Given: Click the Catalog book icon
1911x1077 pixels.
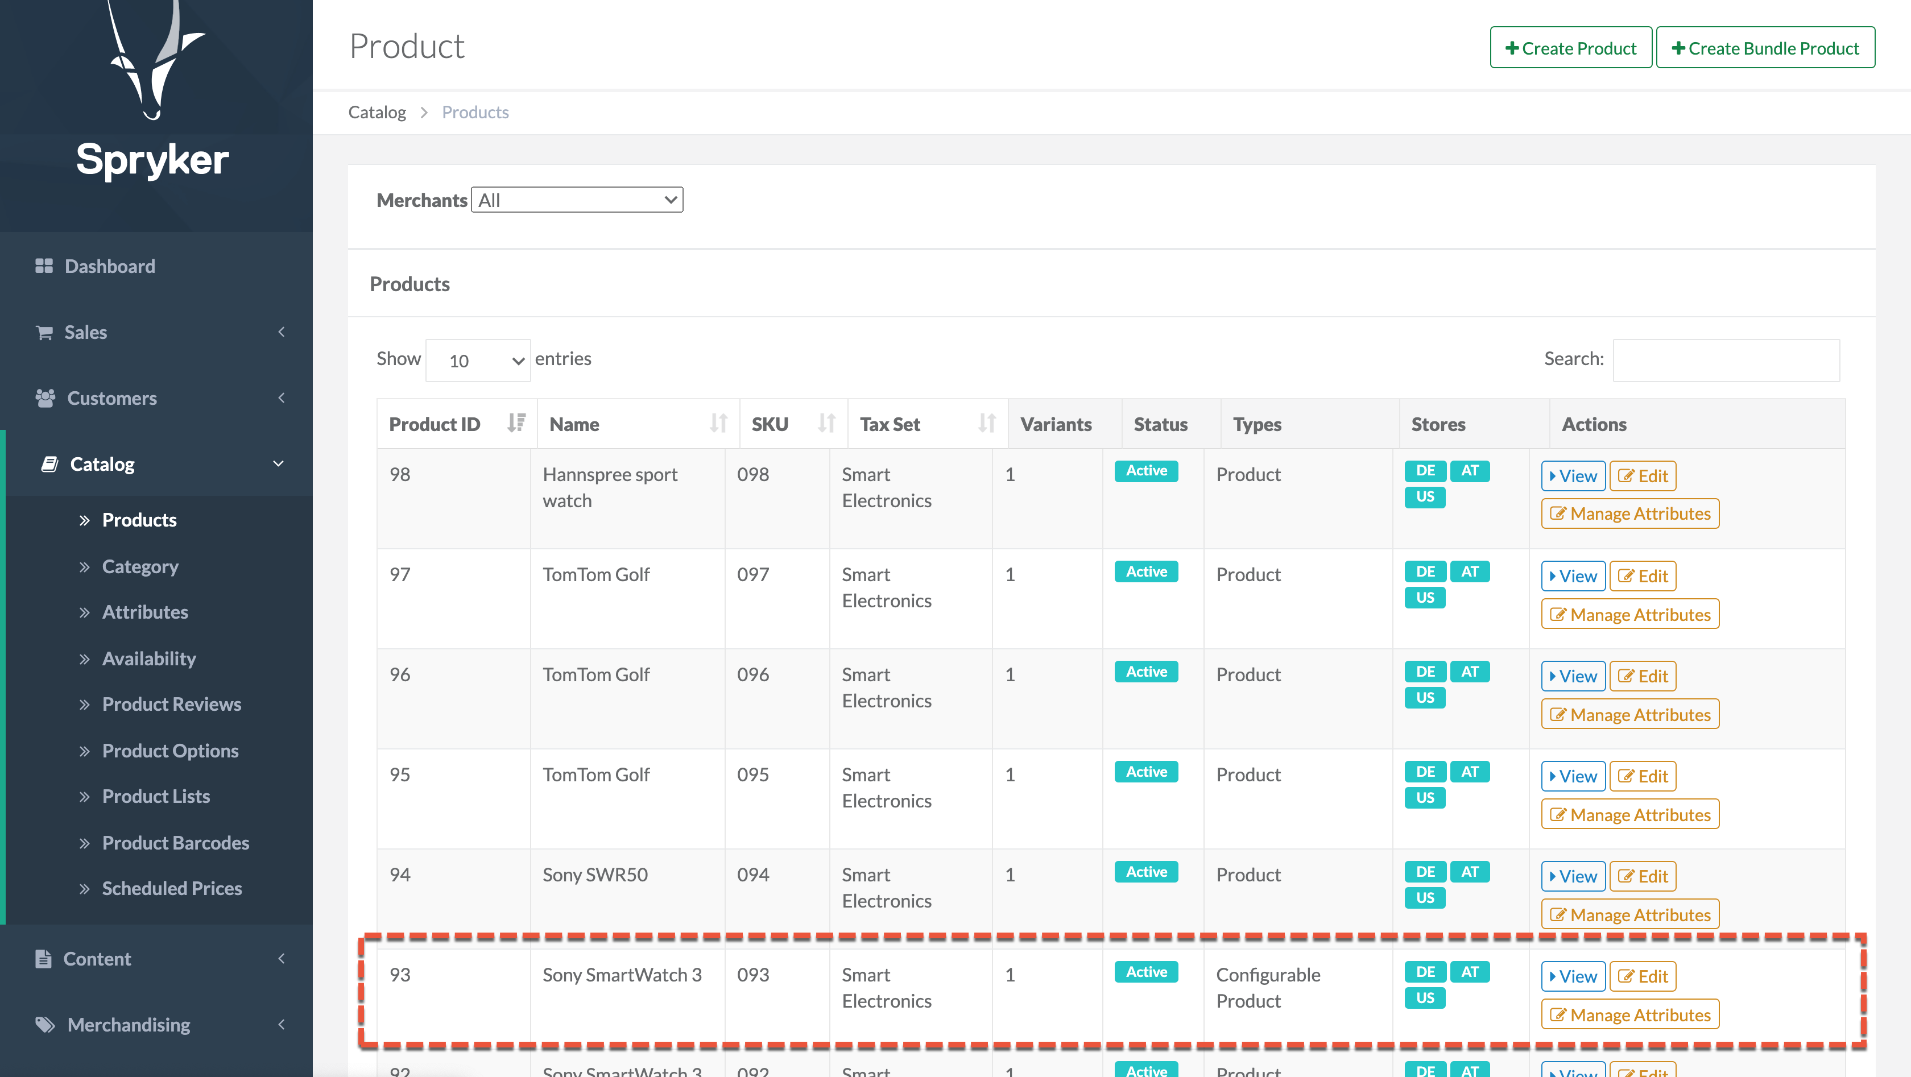Looking at the screenshot, I should (49, 465).
